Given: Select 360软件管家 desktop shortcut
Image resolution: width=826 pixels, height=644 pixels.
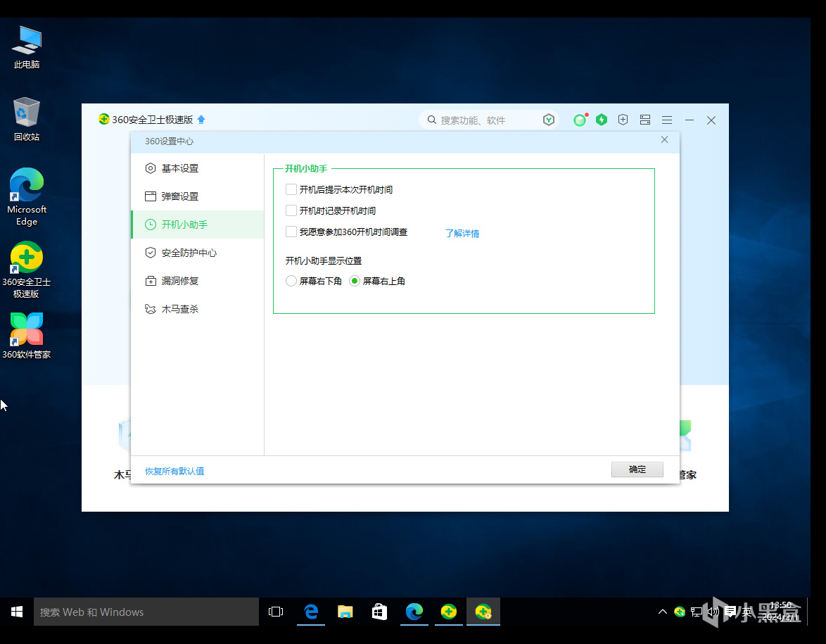Looking at the screenshot, I should pyautogui.click(x=26, y=336).
